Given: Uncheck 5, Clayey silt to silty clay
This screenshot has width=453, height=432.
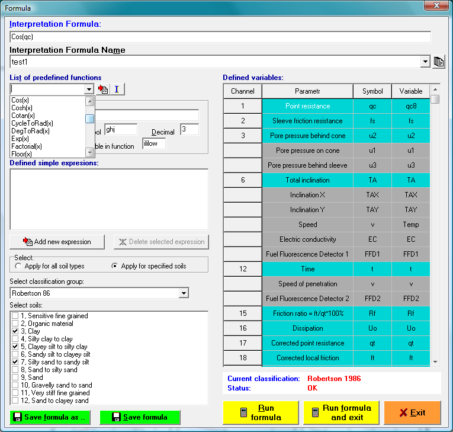Looking at the screenshot, I should (x=15, y=347).
